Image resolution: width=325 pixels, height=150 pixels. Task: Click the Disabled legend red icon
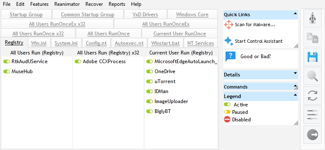(x=227, y=120)
